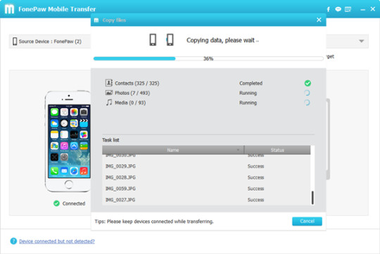Click the Contacts (325 / 325) label
Image resolution: width=380 pixels, height=254 pixels.
(137, 83)
